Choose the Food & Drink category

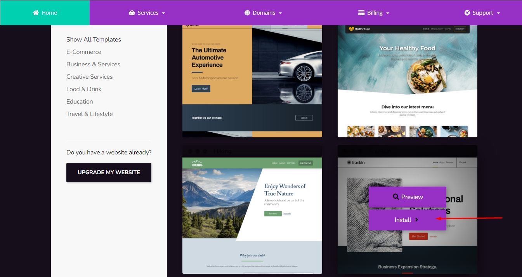84,89
